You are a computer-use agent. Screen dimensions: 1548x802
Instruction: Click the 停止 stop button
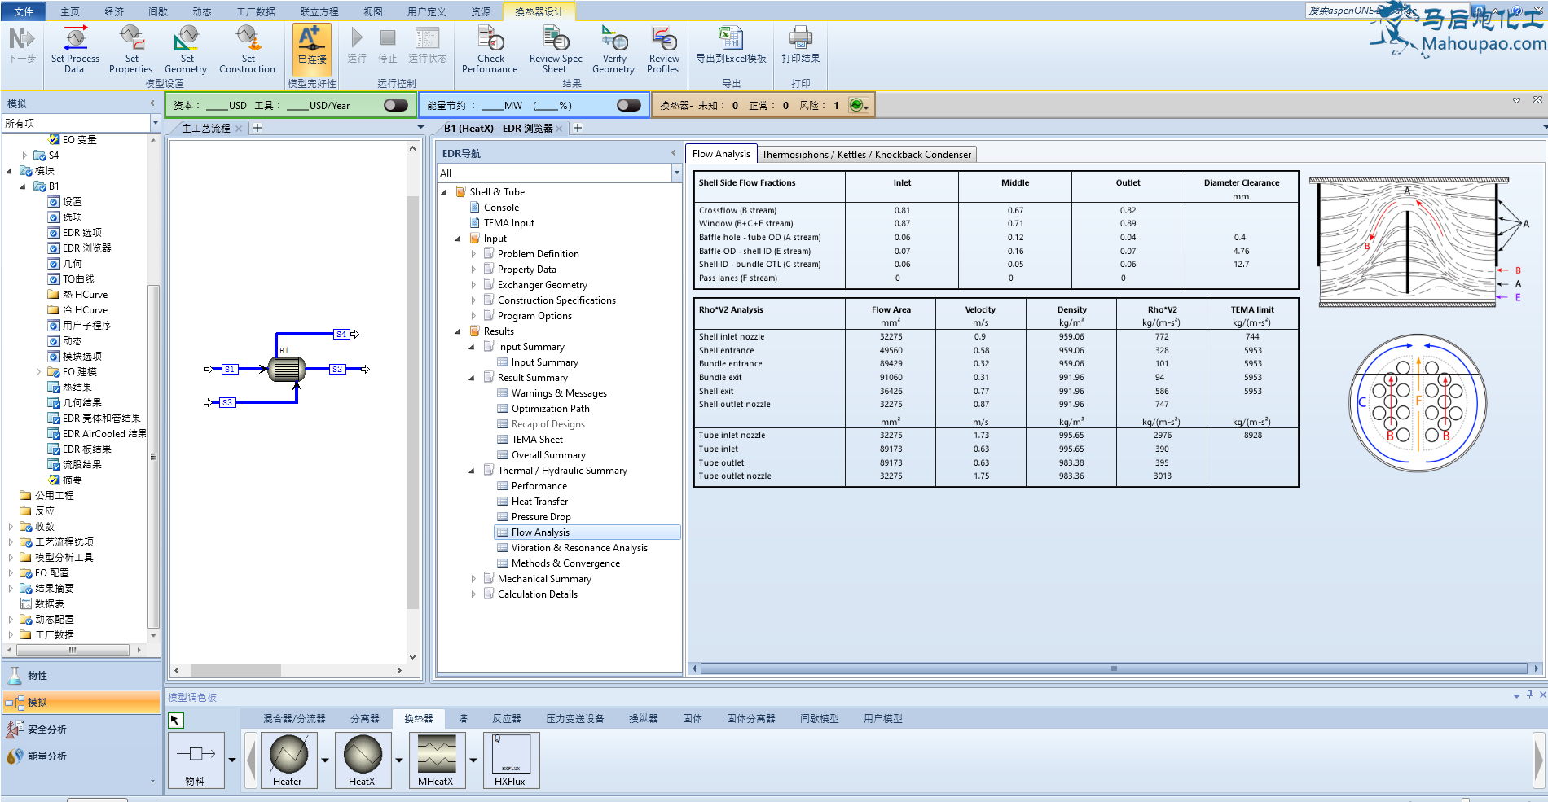[388, 46]
